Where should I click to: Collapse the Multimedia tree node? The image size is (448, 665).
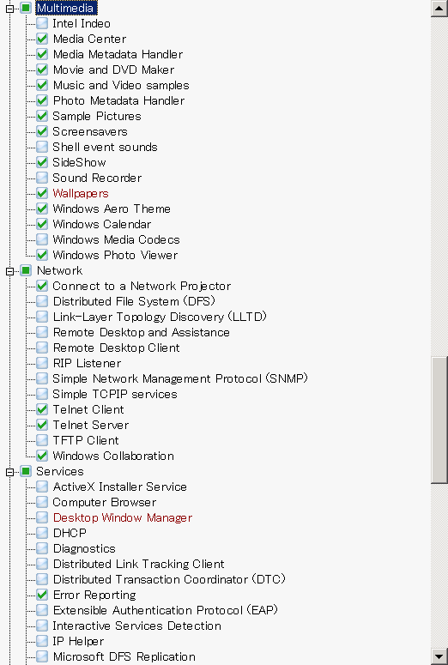(9, 9)
